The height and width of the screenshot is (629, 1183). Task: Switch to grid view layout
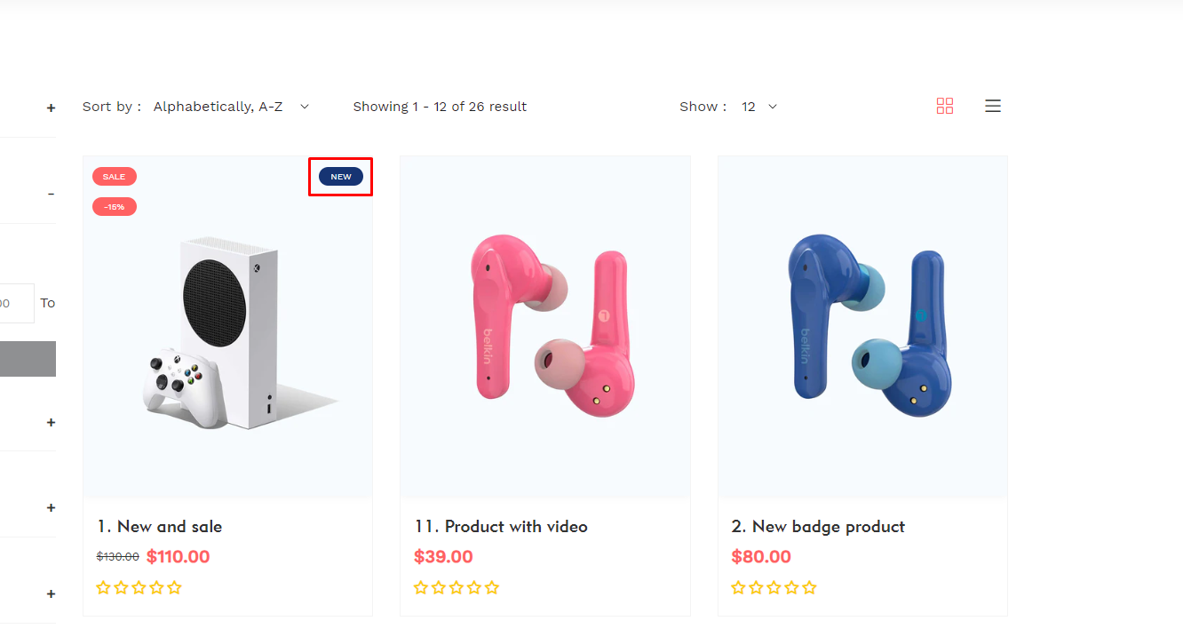[x=945, y=106]
